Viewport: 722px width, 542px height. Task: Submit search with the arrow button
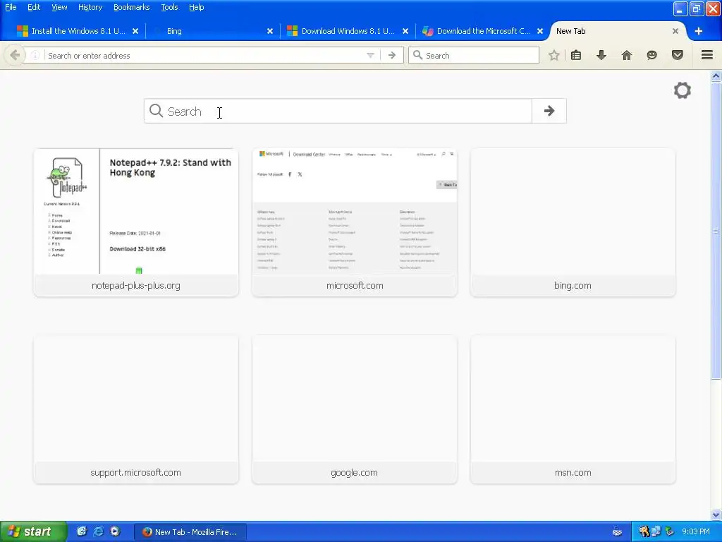click(x=549, y=111)
